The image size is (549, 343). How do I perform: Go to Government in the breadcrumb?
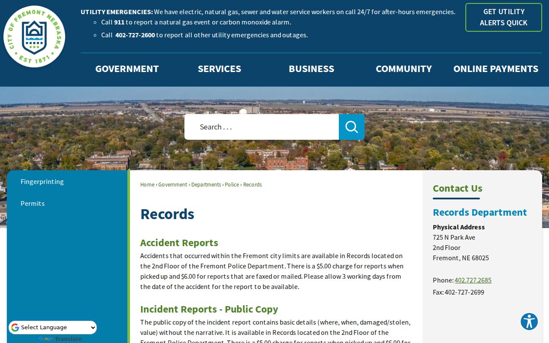click(x=173, y=185)
